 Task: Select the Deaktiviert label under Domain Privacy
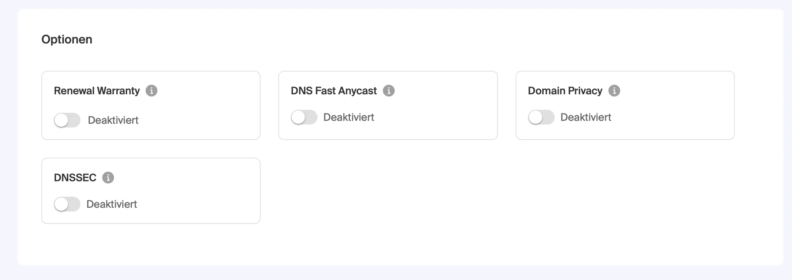click(586, 117)
